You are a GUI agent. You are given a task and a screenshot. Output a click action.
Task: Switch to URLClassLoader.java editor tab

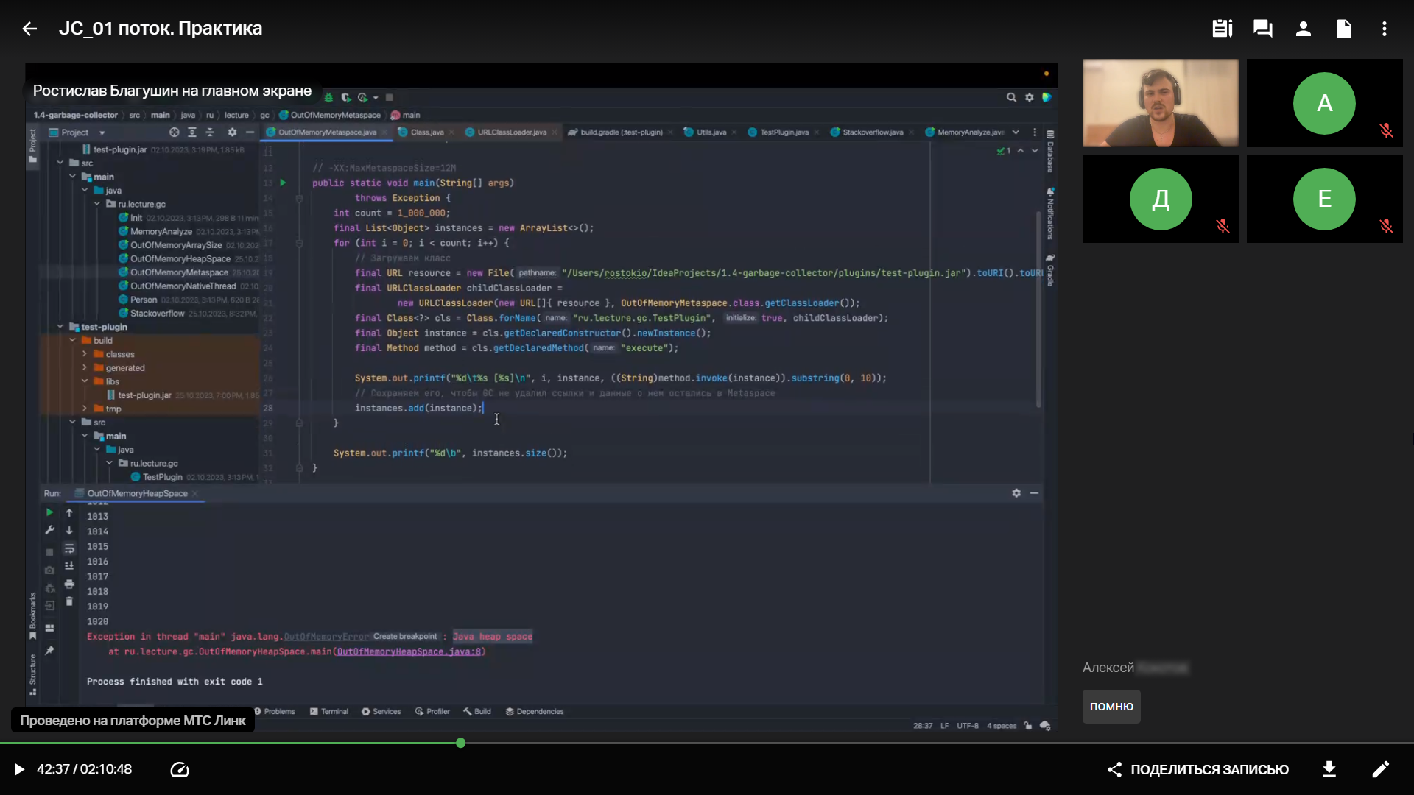(x=512, y=132)
